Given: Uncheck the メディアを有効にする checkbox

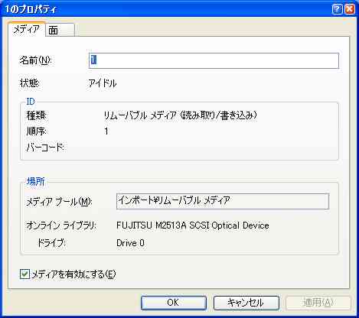Looking at the screenshot, I should (24, 274).
